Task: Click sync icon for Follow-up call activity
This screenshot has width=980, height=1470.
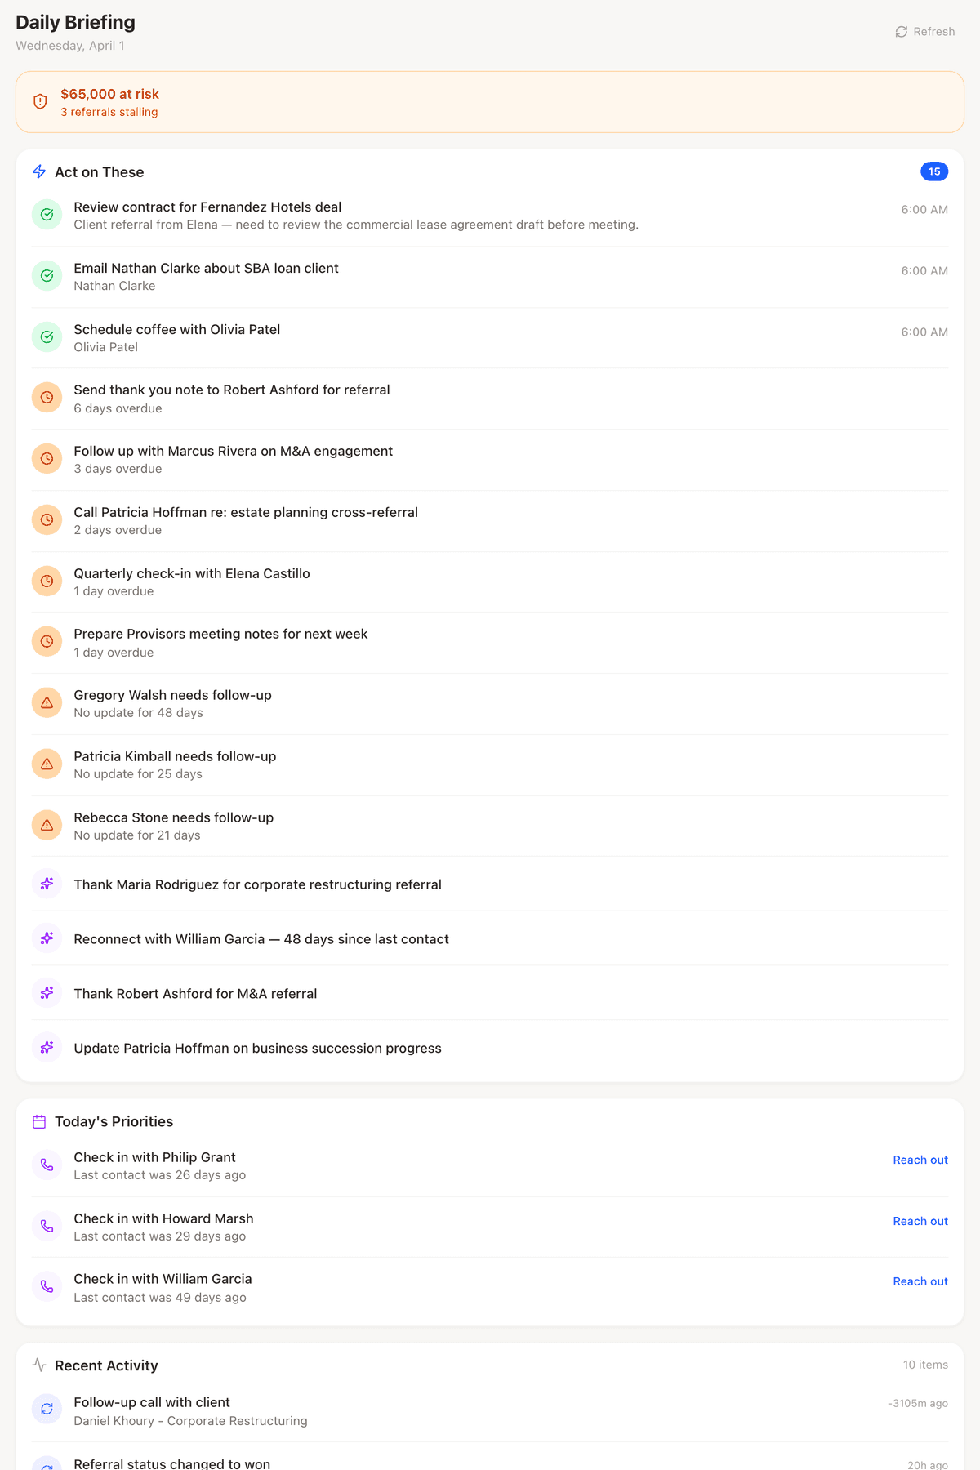Action: point(47,1410)
